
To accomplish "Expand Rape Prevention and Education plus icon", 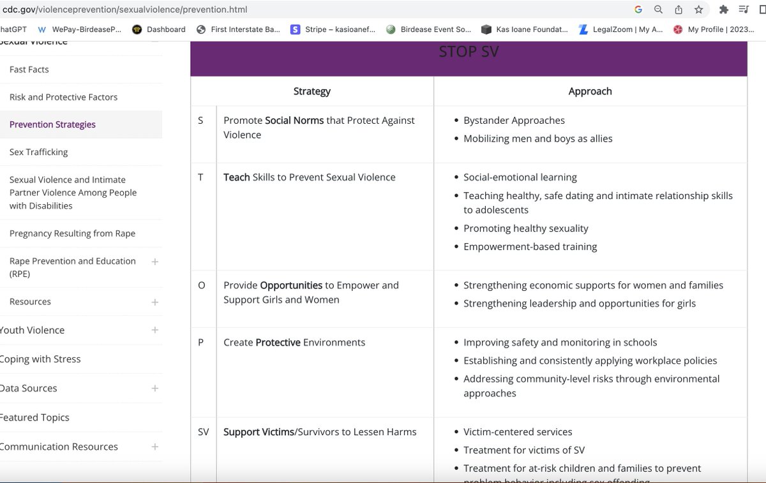I will click(154, 262).
